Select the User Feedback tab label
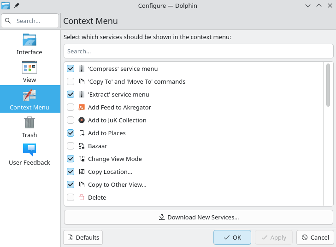 [29, 162]
